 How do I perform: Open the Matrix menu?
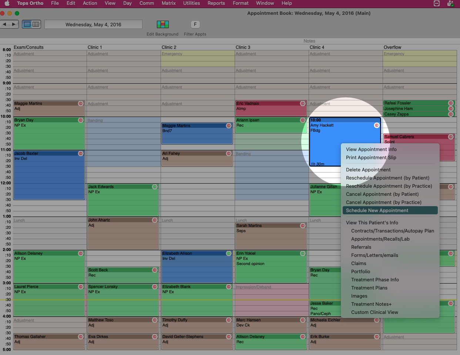click(x=169, y=3)
